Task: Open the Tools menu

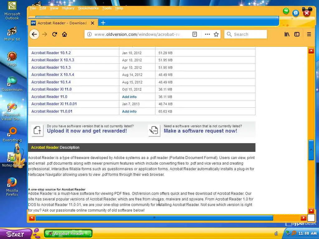Action: pyautogui.click(x=107, y=8)
